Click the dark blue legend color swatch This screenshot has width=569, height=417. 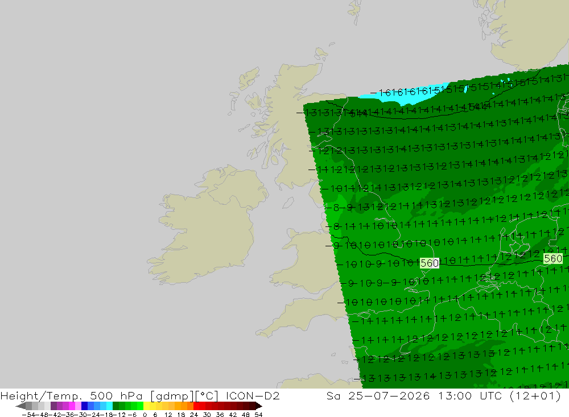[x=84, y=406]
